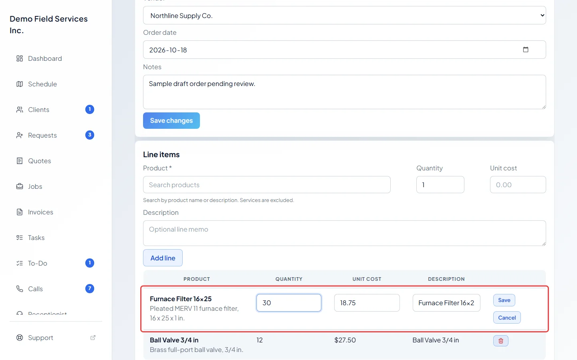Image resolution: width=577 pixels, height=360 pixels.
Task: Click the Invoices file icon
Action: point(20,212)
